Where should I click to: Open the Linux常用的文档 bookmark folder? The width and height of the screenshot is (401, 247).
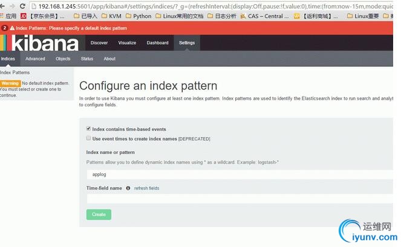click(180, 16)
